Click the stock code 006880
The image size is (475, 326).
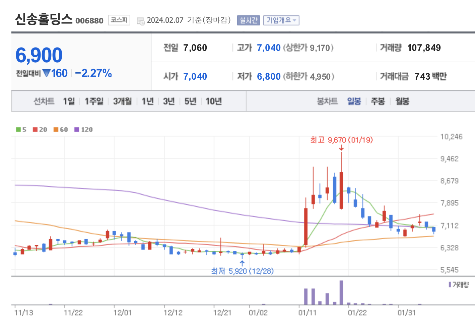pos(89,21)
